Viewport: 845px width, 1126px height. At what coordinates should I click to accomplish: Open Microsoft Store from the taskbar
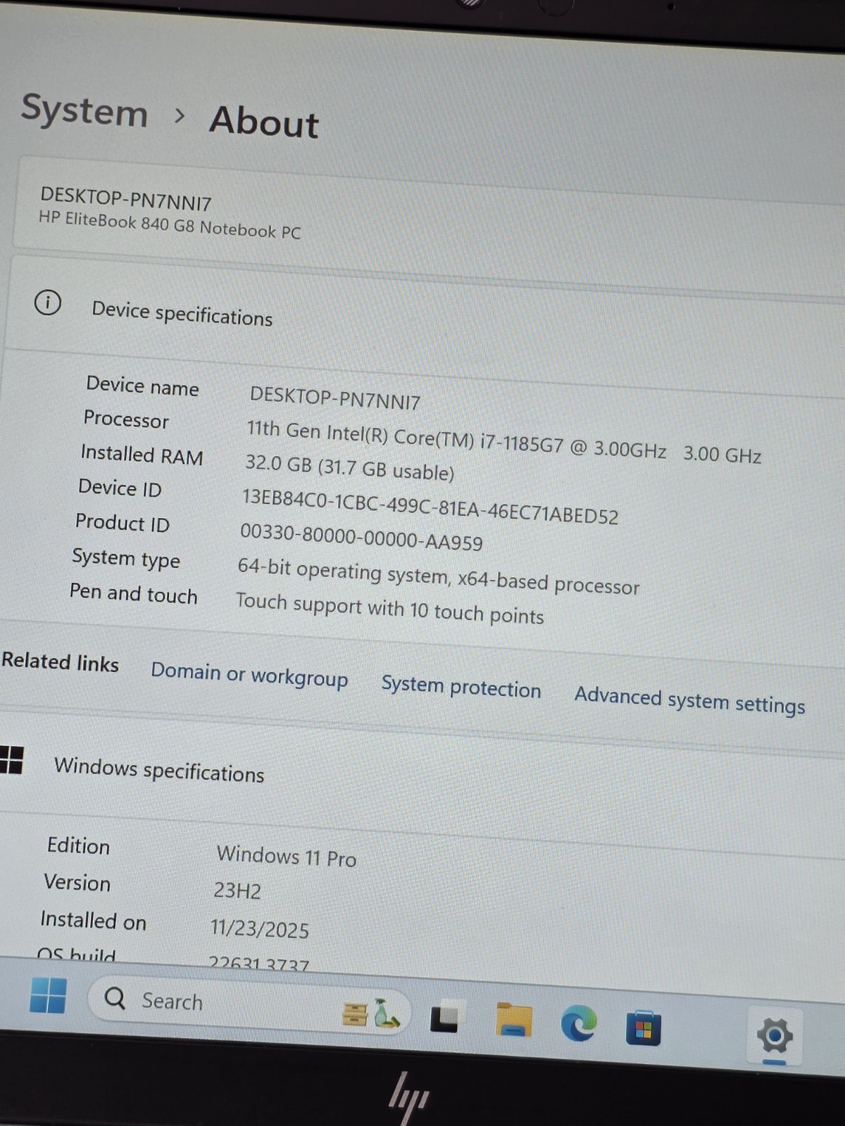tap(644, 1028)
